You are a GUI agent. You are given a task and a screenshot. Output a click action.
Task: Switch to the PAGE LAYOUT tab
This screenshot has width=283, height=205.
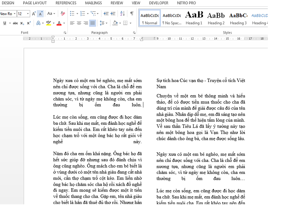click(x=35, y=3)
